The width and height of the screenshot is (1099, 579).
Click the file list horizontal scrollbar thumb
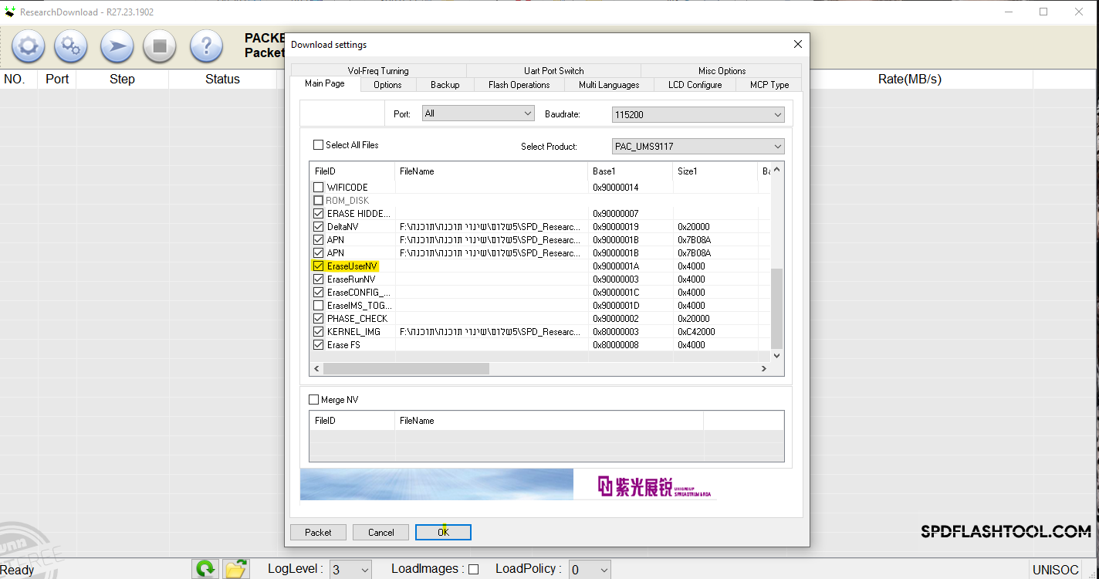click(406, 369)
